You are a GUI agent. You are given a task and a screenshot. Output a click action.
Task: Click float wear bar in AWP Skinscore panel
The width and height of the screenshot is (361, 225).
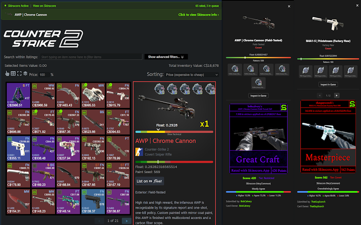tap(258, 58)
